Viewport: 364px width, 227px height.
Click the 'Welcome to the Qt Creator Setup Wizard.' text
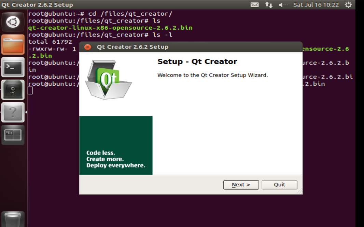click(213, 75)
